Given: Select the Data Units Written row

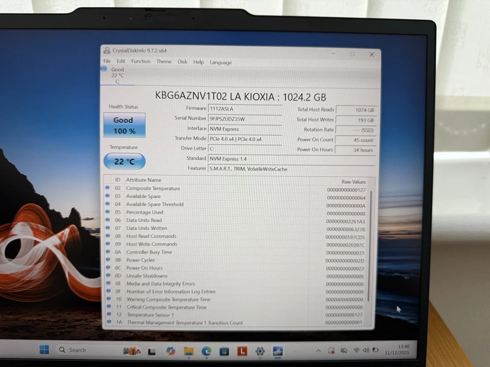Looking at the screenshot, I should click(236, 228).
